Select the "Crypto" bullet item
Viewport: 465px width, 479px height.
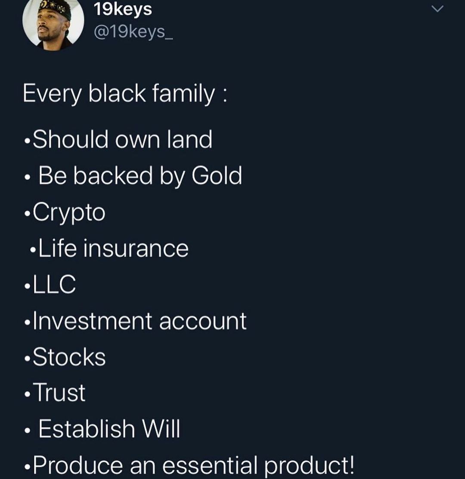click(69, 213)
